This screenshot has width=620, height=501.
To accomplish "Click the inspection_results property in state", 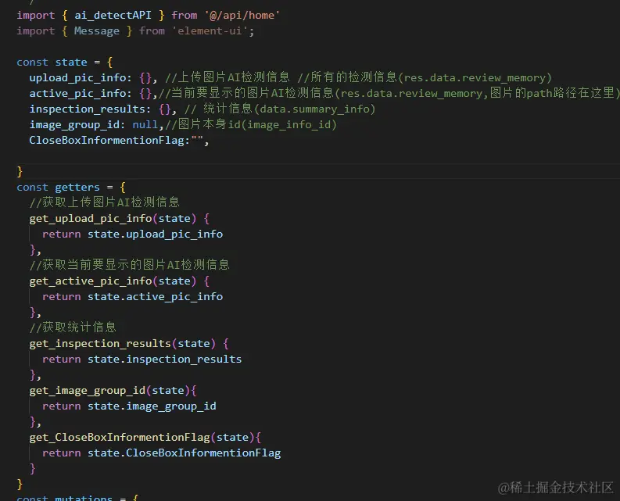I will [x=87, y=109].
